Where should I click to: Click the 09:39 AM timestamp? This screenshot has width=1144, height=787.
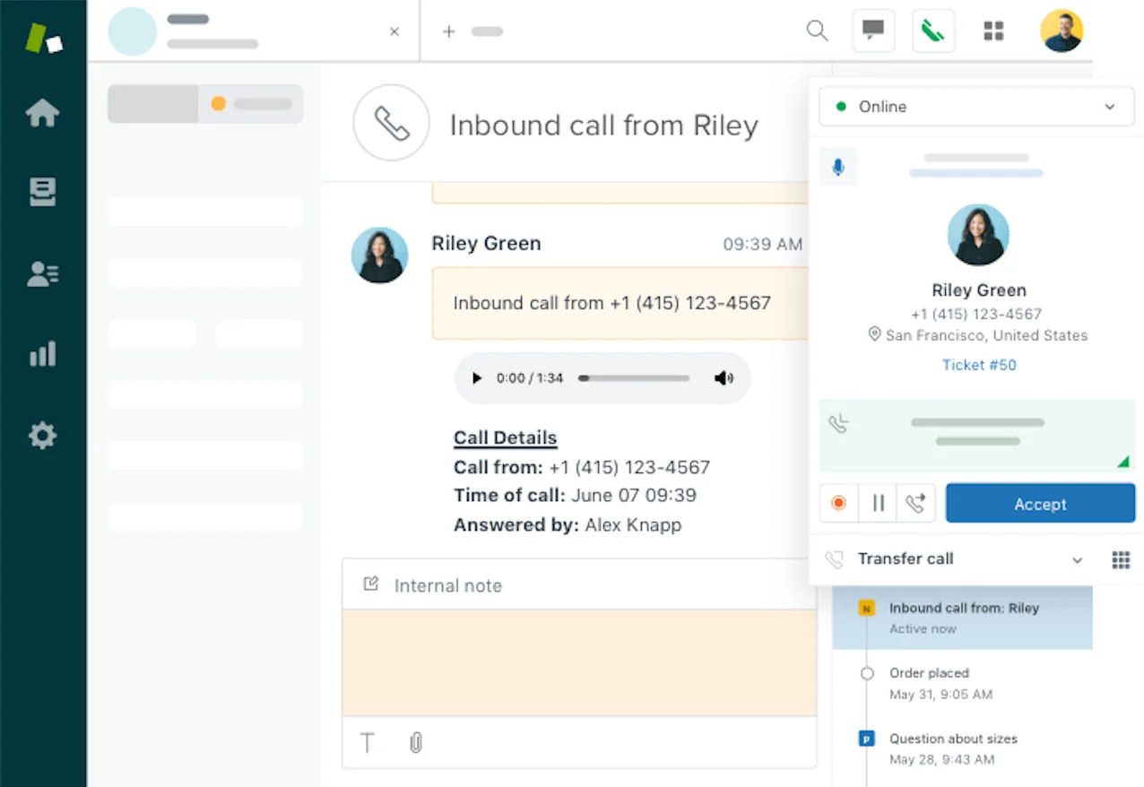tap(763, 244)
